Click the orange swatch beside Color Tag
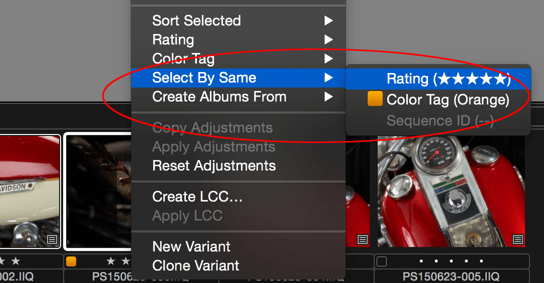The width and height of the screenshot is (544, 283). pos(375,98)
